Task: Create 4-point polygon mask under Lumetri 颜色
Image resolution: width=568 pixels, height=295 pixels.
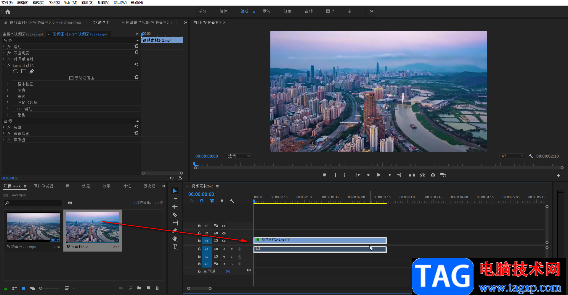Action: coord(24,71)
